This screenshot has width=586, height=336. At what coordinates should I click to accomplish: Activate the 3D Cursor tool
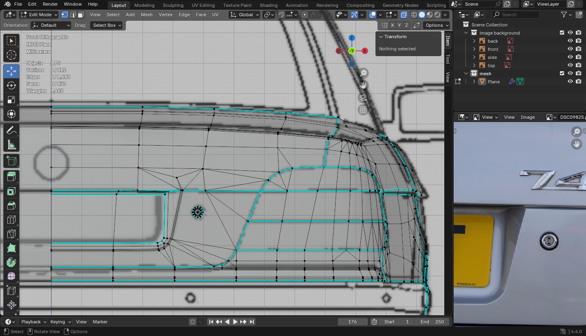pos(11,55)
